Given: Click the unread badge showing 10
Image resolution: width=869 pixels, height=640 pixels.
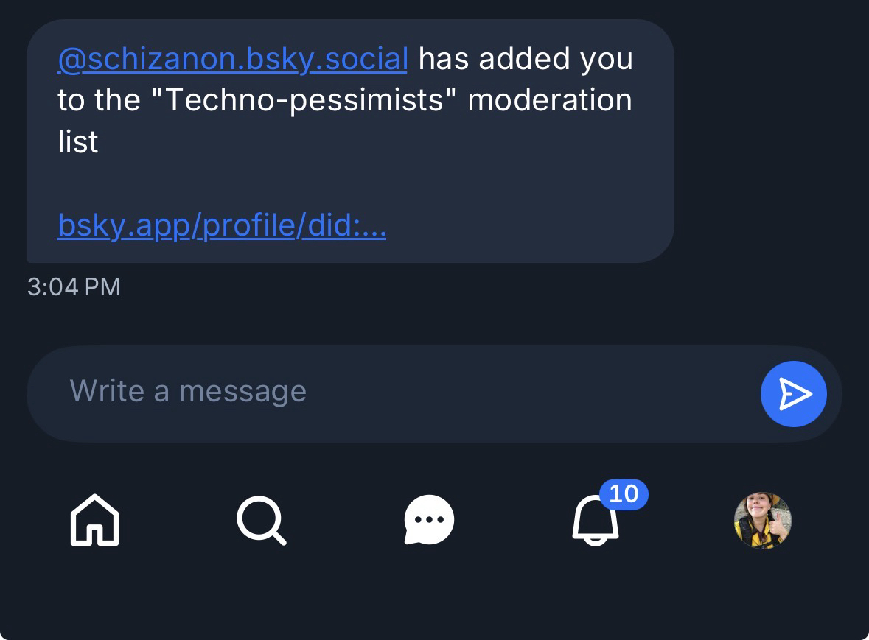Looking at the screenshot, I should (624, 493).
